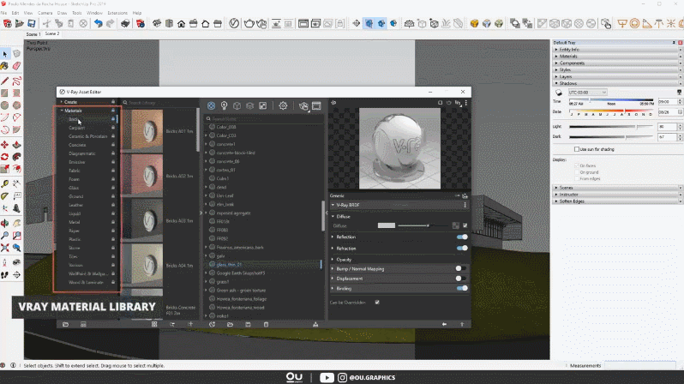Click the Geometry cube category icon
Image resolution: width=684 pixels, height=384 pixels.
tap(237, 106)
